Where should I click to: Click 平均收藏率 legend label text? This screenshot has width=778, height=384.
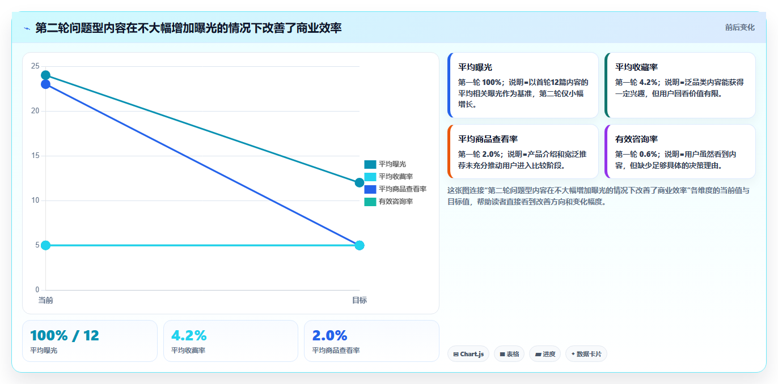pos(396,177)
